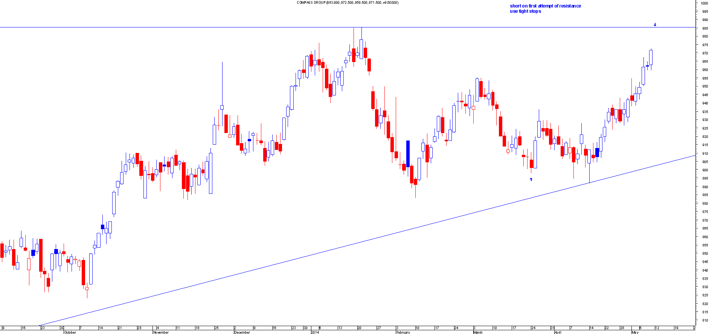Click the 1000 price label on scale
Image resolution: width=709 pixels, height=334 pixels.
click(x=704, y=3)
